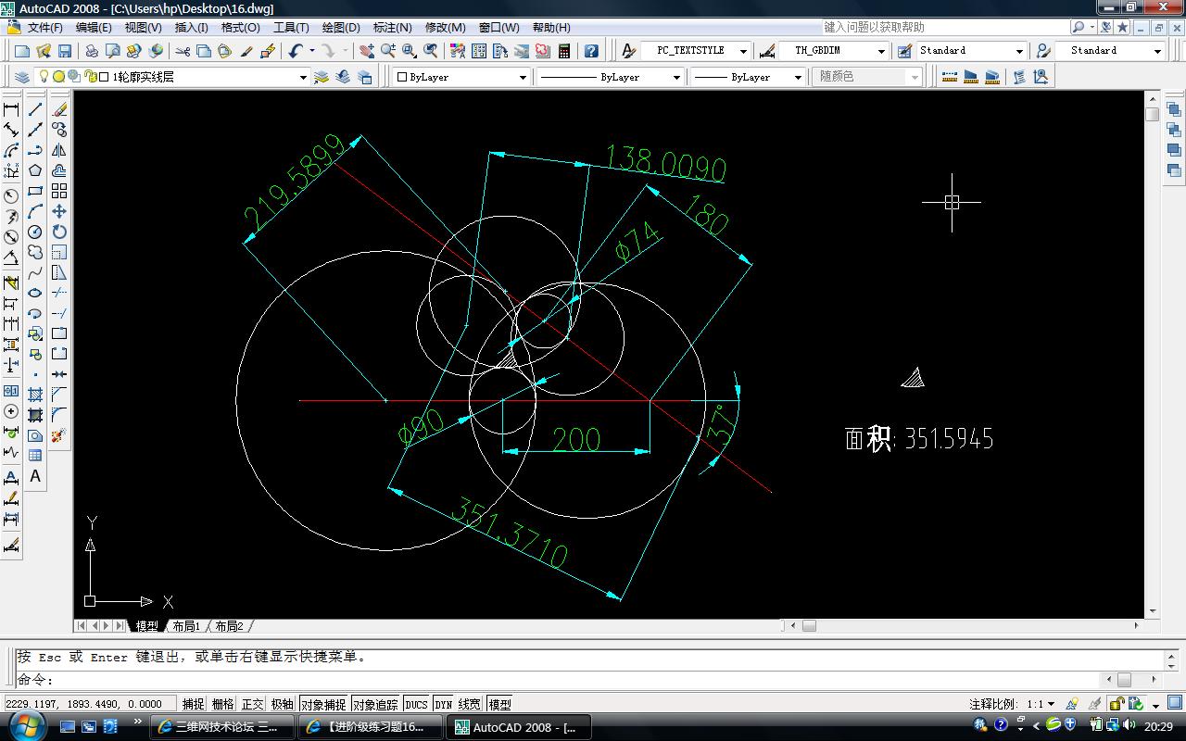Select the Offset modify tool
Screen dimensions: 1186x741
(59, 170)
